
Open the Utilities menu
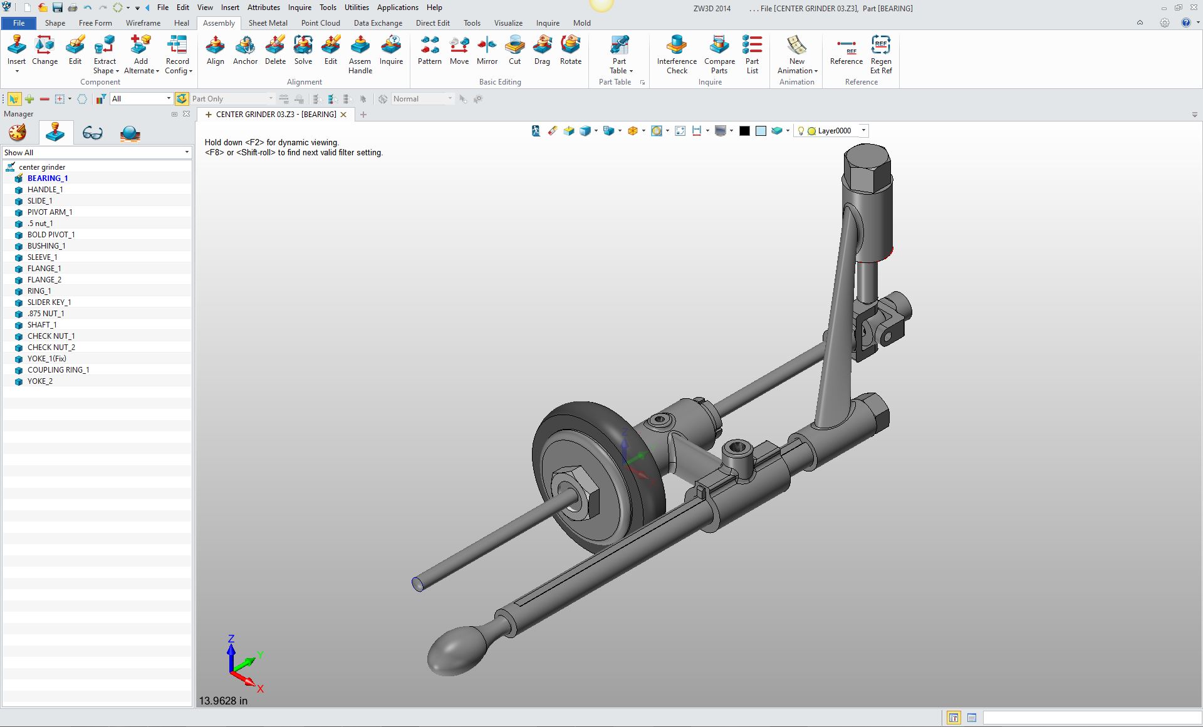tap(357, 8)
